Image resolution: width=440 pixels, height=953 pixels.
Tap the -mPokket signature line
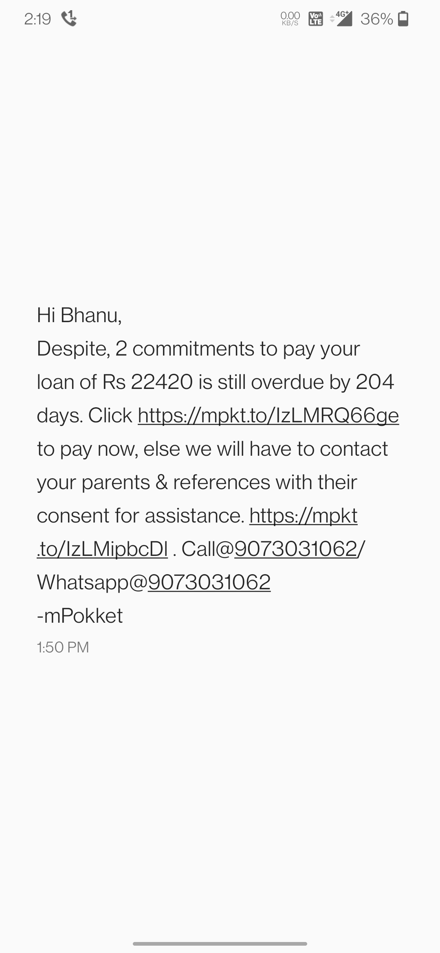point(80,616)
